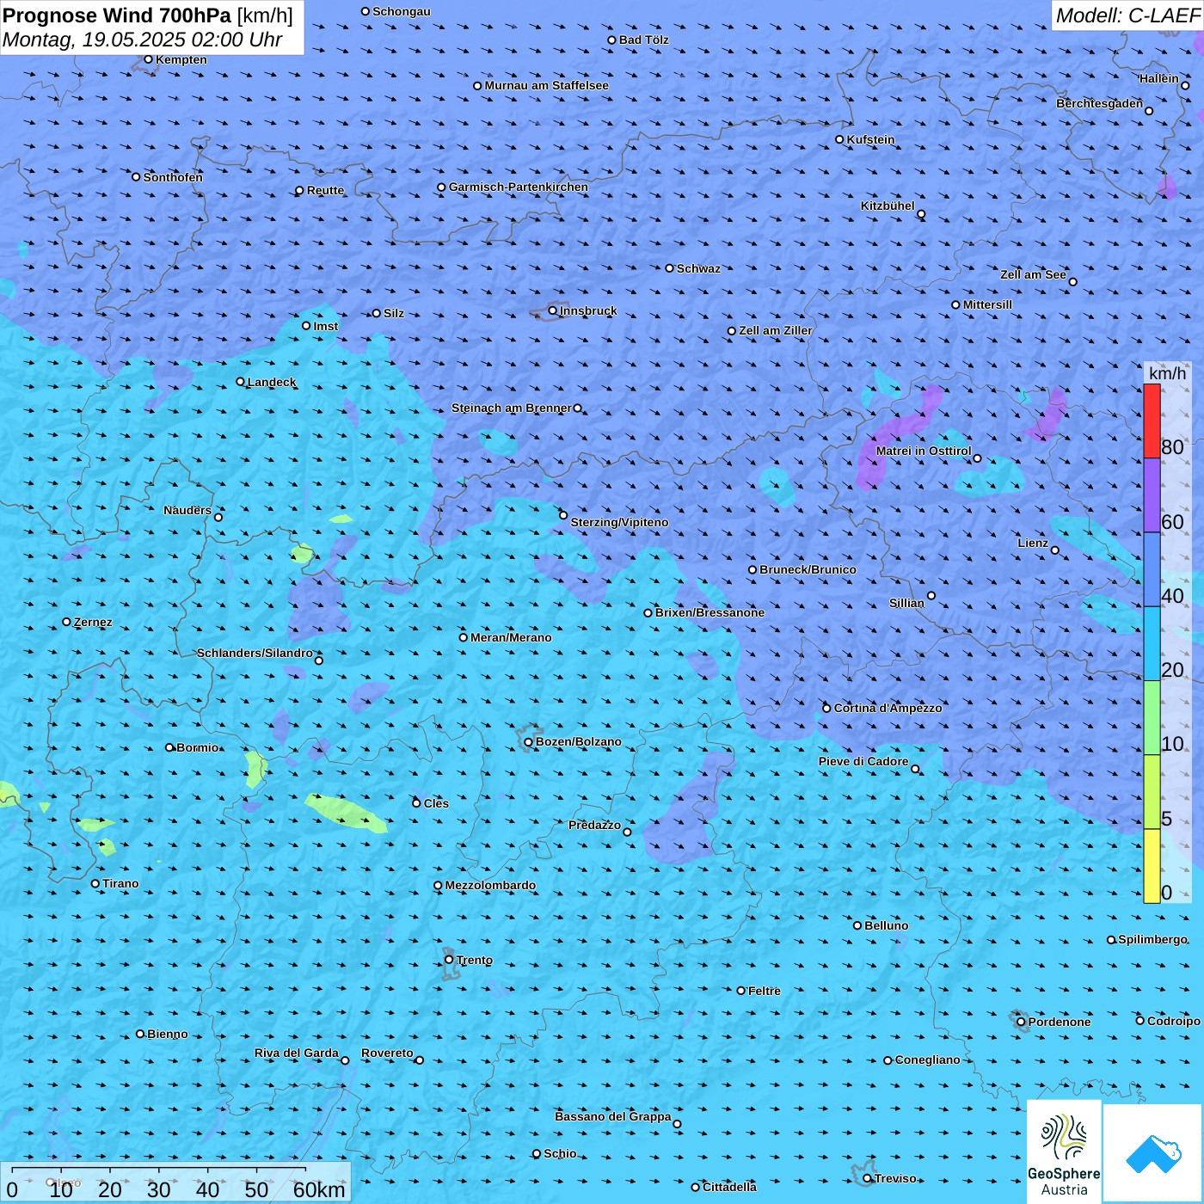The width and height of the screenshot is (1204, 1204).
Task: Click the Bassano del Grappa location dot
Action: (677, 1124)
